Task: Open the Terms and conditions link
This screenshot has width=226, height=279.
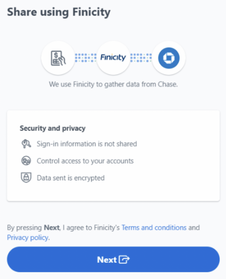Action: tap(154, 228)
